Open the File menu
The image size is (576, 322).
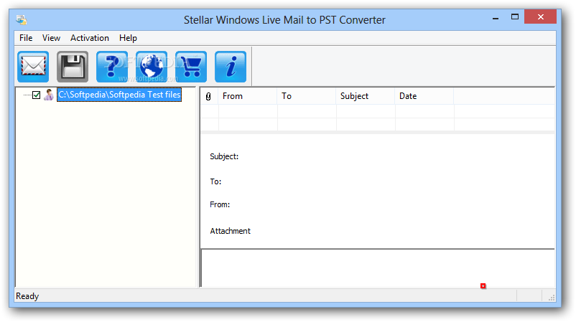26,38
